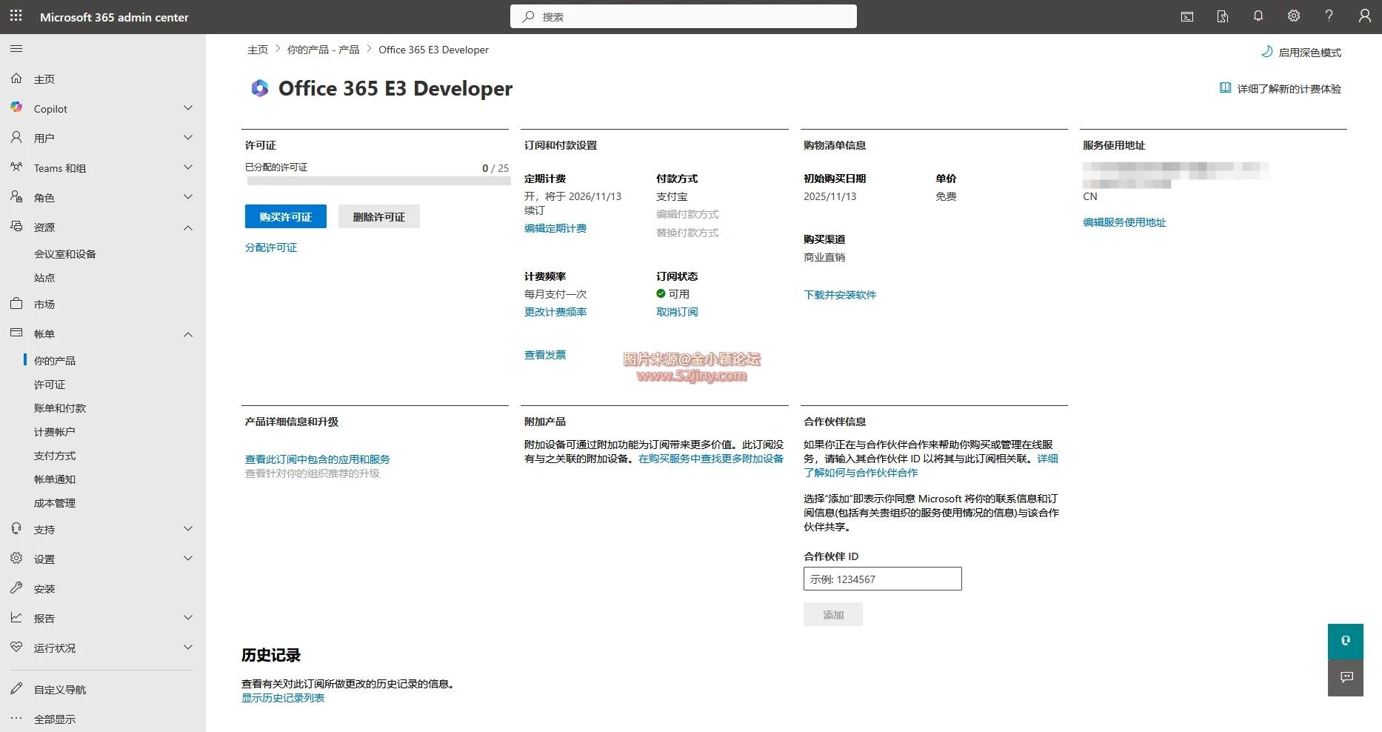Image resolution: width=1382 pixels, height=732 pixels.
Task: Open the mobile app download icon
Action: (1222, 16)
